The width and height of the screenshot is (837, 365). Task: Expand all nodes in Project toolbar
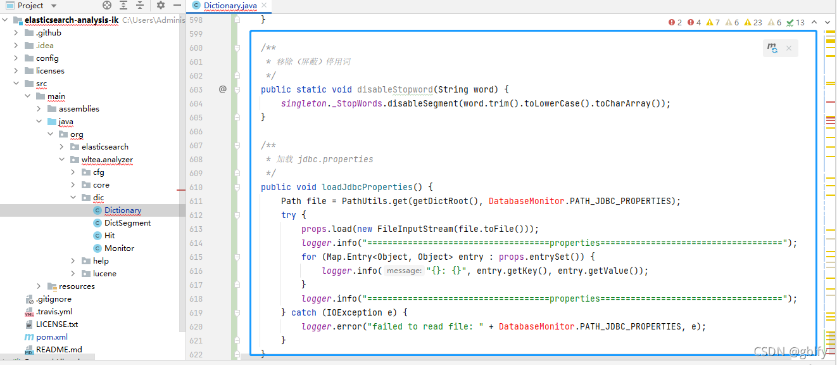click(x=123, y=6)
